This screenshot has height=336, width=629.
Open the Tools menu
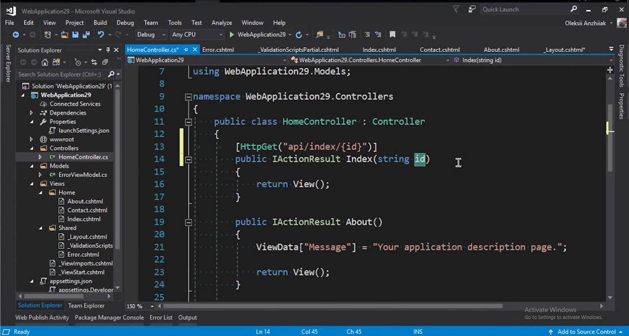174,23
